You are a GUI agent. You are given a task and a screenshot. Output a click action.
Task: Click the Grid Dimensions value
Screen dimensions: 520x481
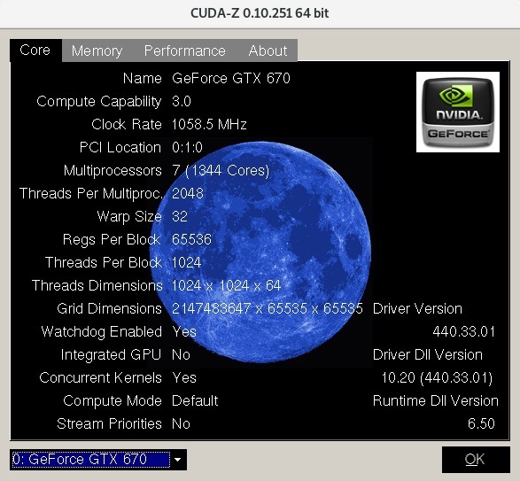268,308
